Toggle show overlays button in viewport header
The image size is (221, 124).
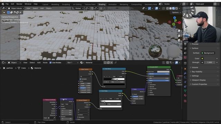coord(156,8)
